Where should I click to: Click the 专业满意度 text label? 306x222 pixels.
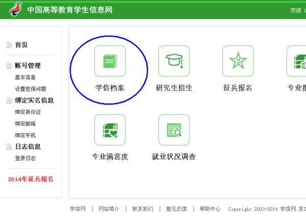click(110, 157)
